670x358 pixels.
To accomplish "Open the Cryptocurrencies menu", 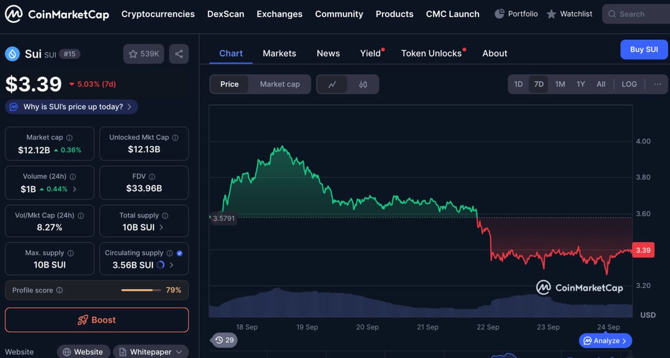I will [158, 14].
